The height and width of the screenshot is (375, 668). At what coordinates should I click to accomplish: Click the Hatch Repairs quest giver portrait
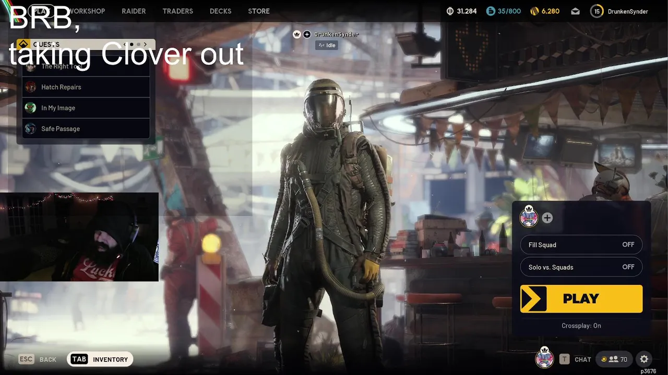(31, 87)
